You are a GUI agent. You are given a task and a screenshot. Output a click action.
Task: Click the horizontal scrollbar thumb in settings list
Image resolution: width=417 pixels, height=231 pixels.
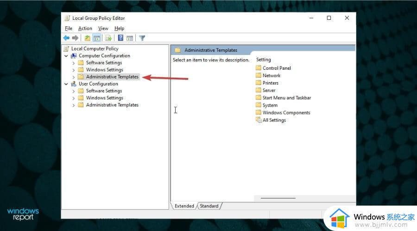(278, 198)
